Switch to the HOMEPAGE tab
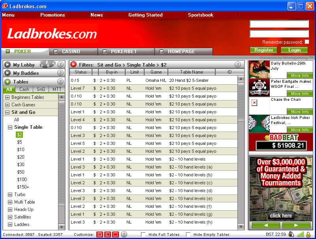 pos(184,52)
